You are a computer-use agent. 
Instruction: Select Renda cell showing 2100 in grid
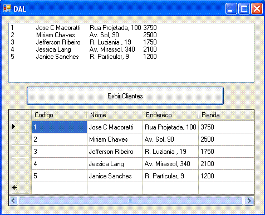(226, 164)
